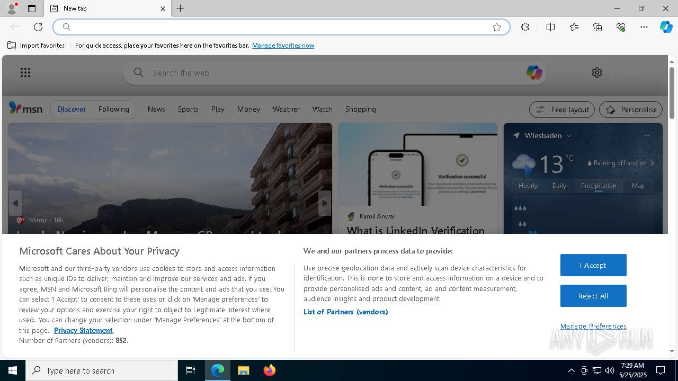Expand Raining off and on details
This screenshot has width=678, height=381.
(x=621, y=163)
